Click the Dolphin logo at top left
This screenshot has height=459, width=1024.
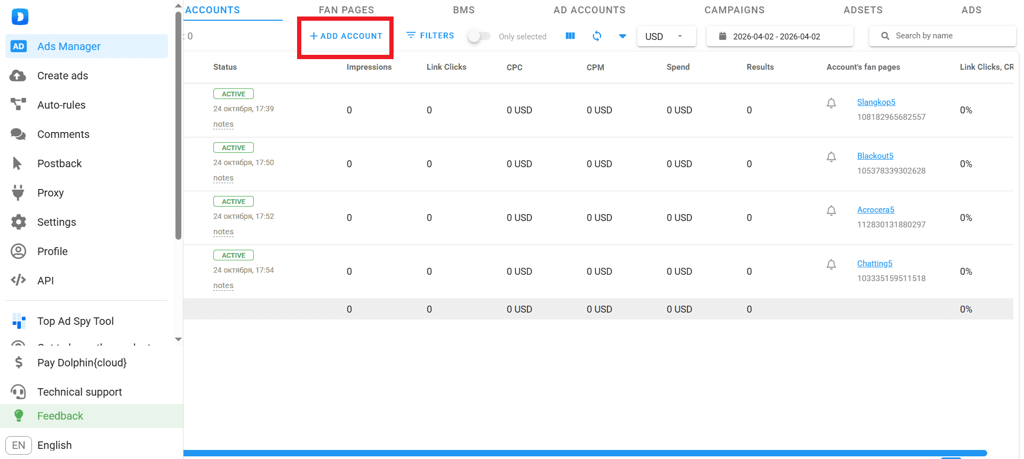(x=20, y=17)
